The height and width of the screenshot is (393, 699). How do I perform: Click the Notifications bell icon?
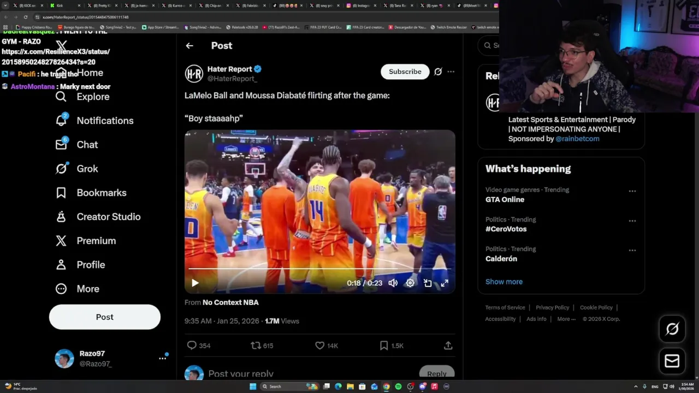pos(61,121)
